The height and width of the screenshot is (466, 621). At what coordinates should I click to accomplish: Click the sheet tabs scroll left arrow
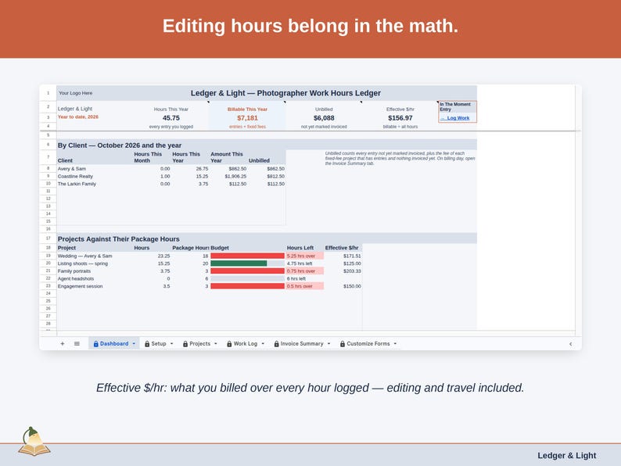[x=570, y=344]
